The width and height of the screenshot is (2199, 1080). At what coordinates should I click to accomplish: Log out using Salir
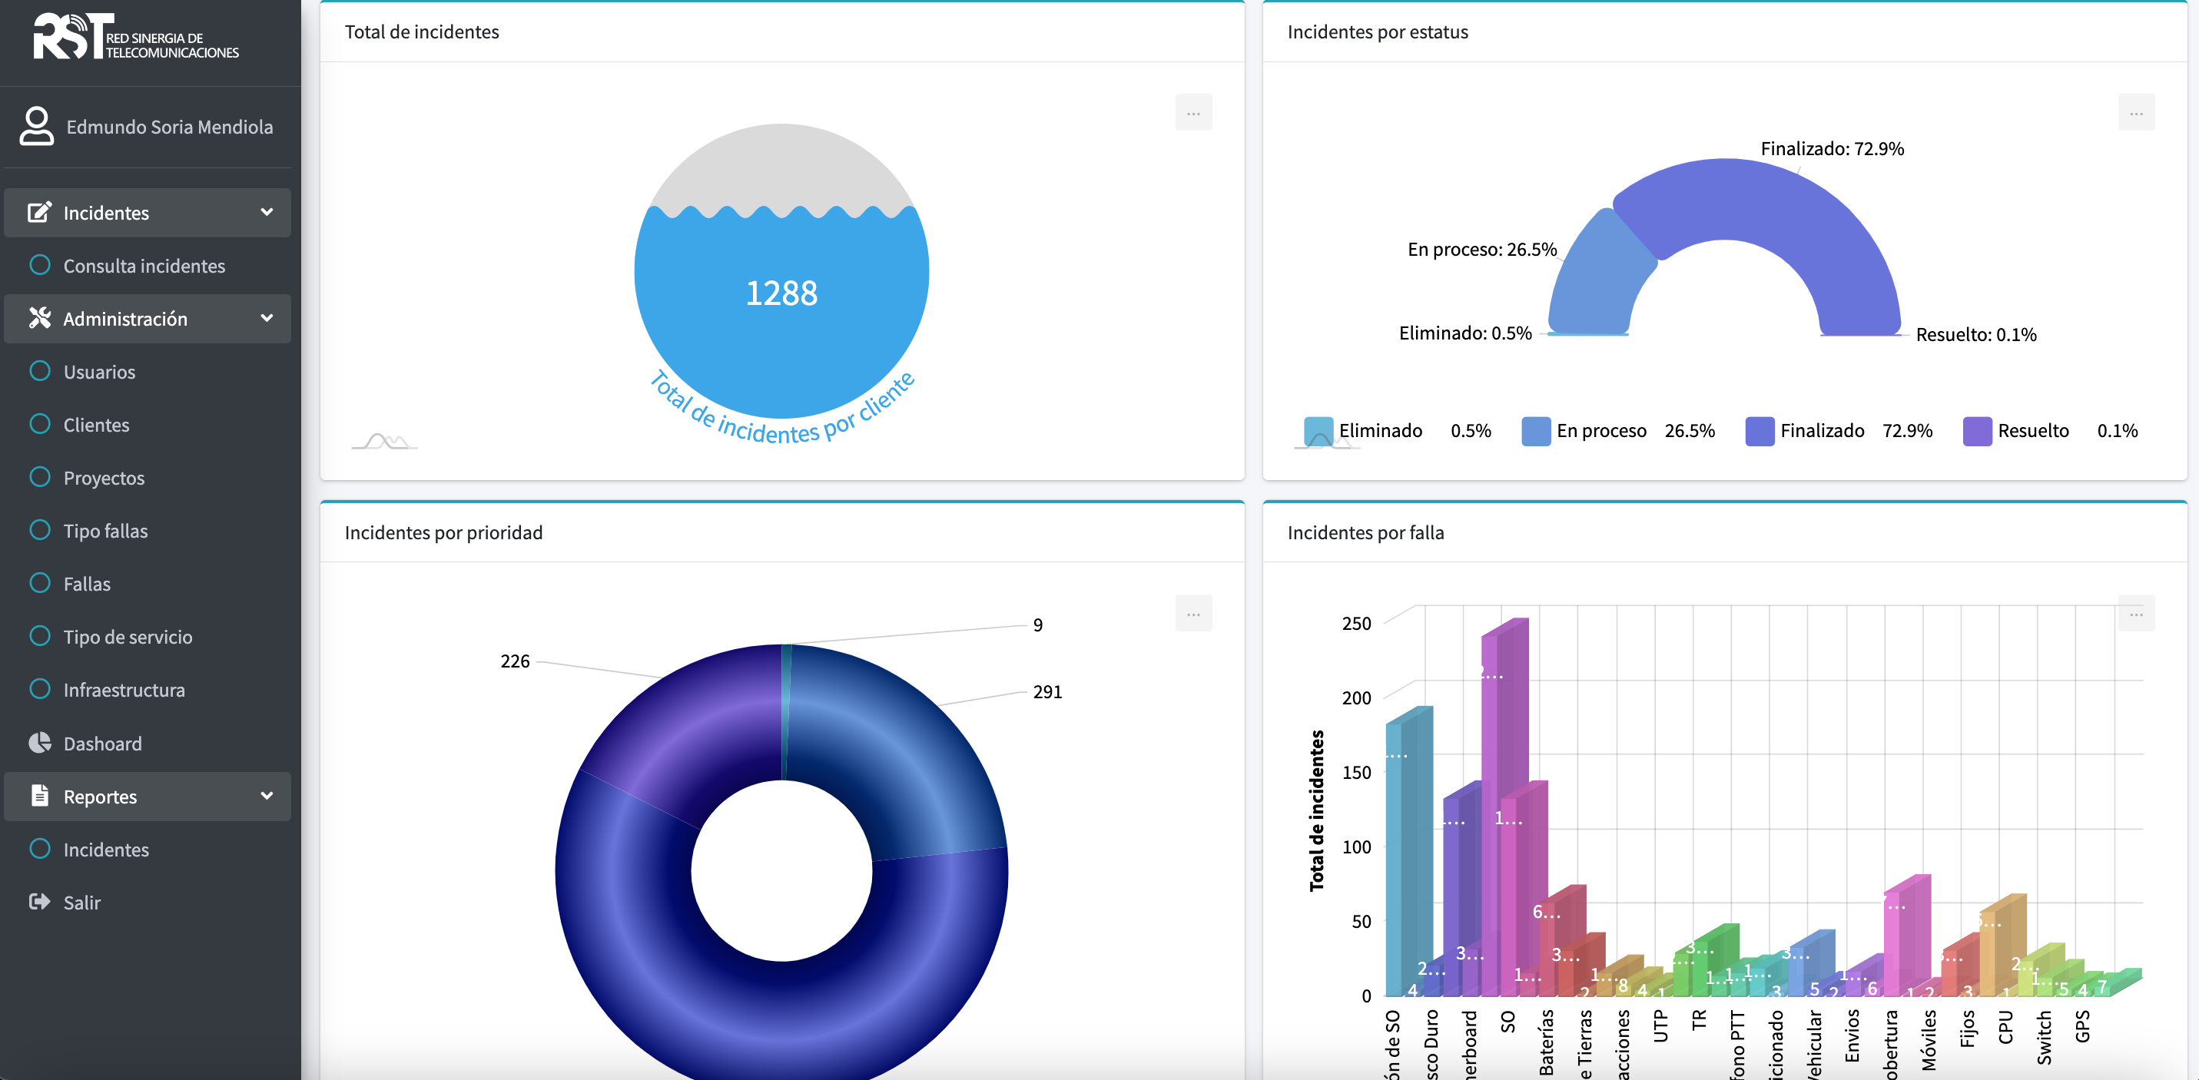[82, 902]
